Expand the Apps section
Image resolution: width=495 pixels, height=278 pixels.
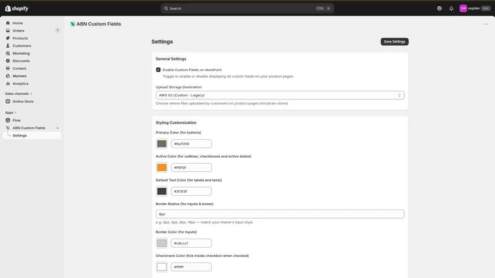tap(11, 112)
